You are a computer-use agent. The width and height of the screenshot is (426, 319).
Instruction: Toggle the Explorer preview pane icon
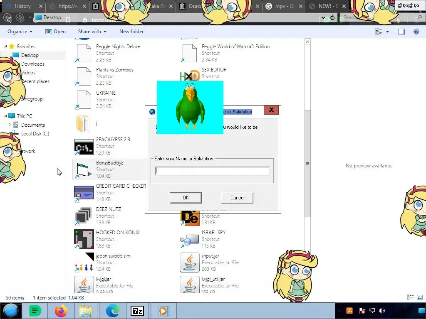401,32
